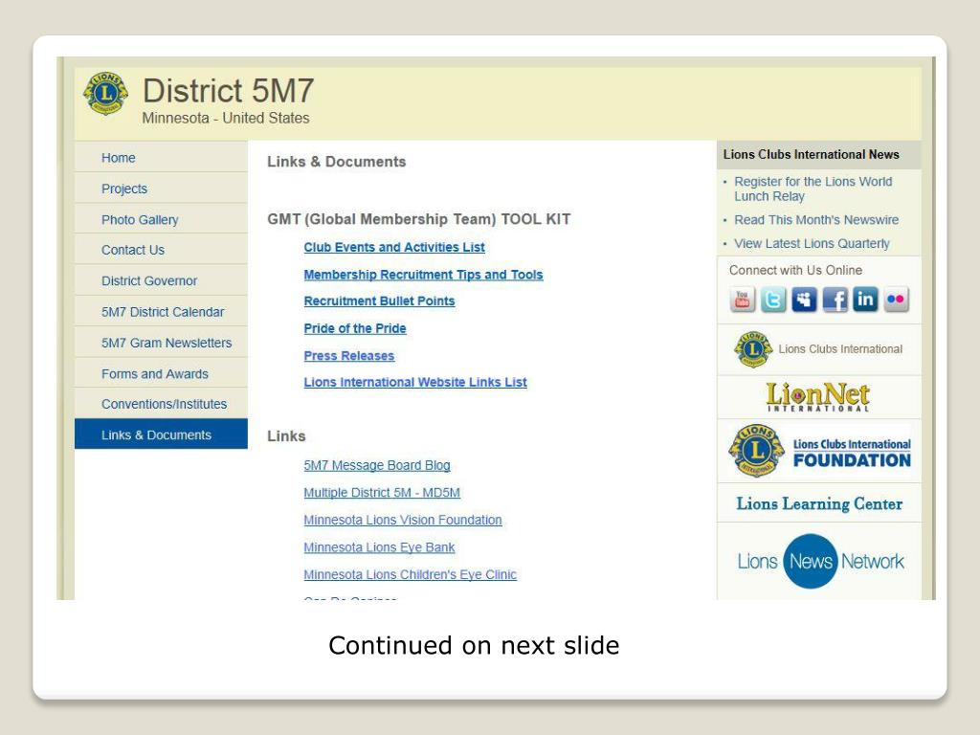
Task: Open Register for the Lions World Lunch Relay
Action: 813,189
